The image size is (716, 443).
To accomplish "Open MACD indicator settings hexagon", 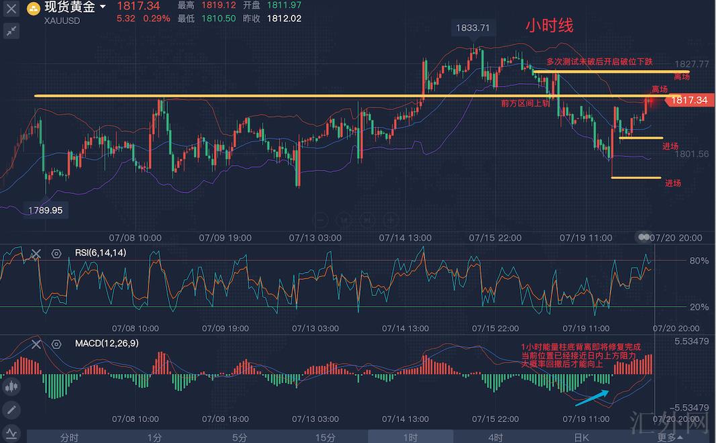I will point(56,344).
